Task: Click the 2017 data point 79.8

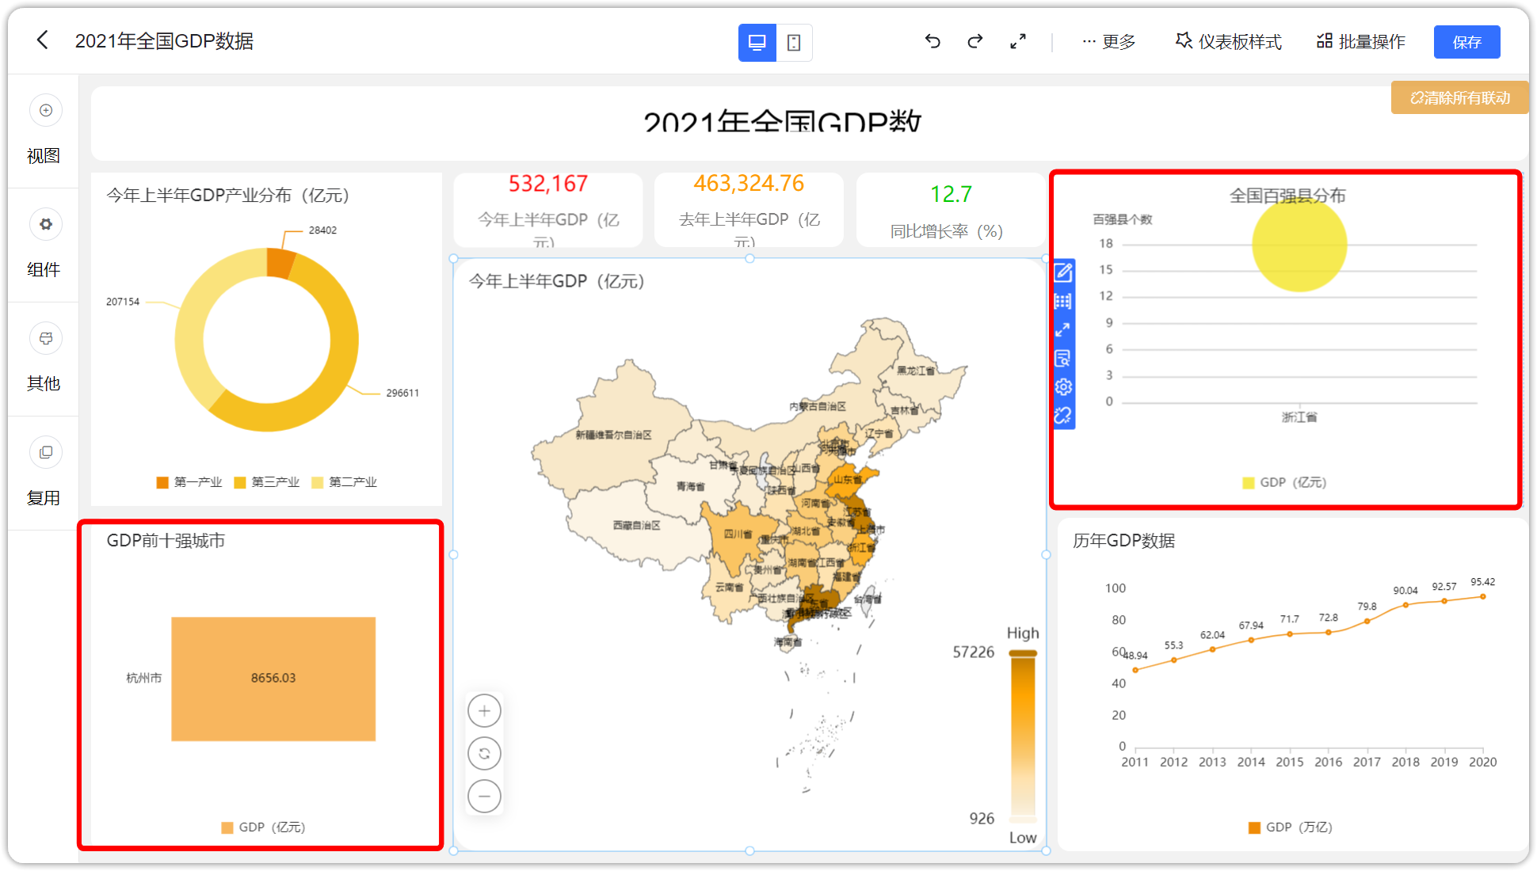Action: pos(1367,621)
